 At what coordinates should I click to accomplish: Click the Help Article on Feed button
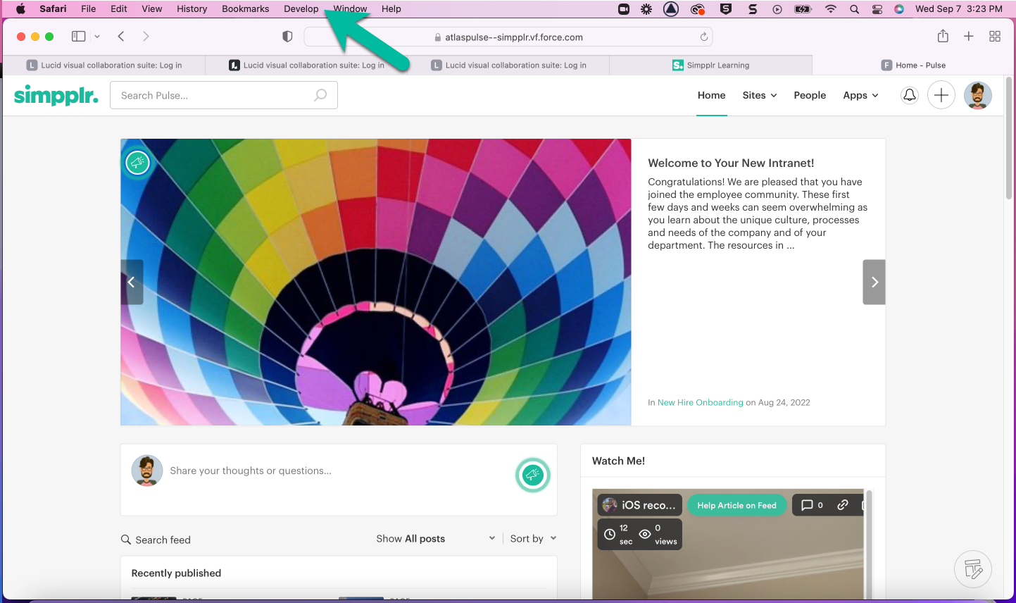pos(736,505)
